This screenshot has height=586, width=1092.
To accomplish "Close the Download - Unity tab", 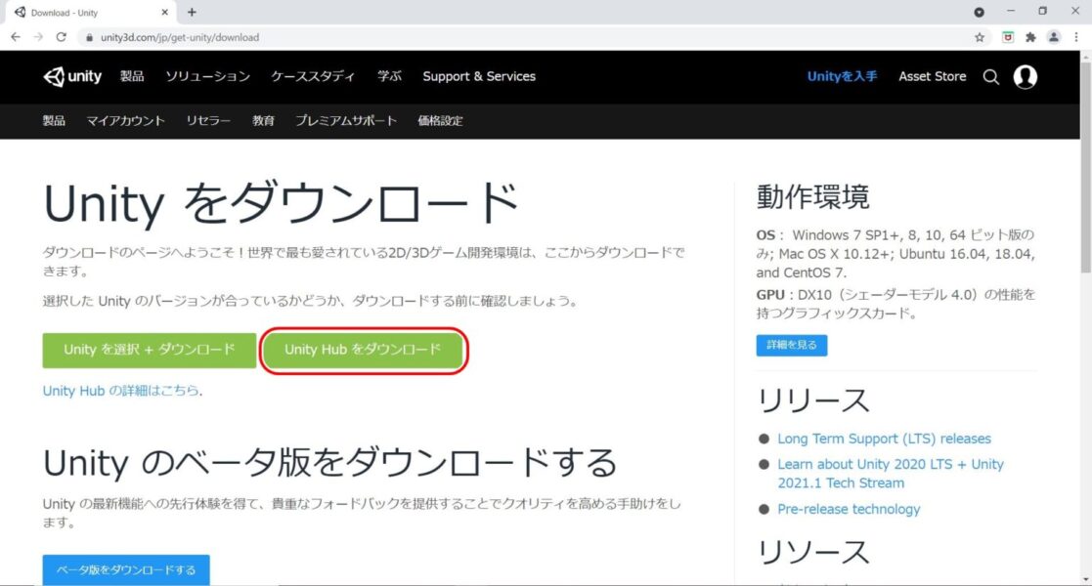I will tap(165, 12).
